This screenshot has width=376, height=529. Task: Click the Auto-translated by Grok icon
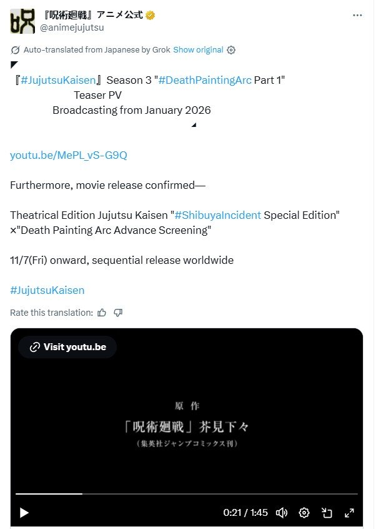click(x=15, y=50)
